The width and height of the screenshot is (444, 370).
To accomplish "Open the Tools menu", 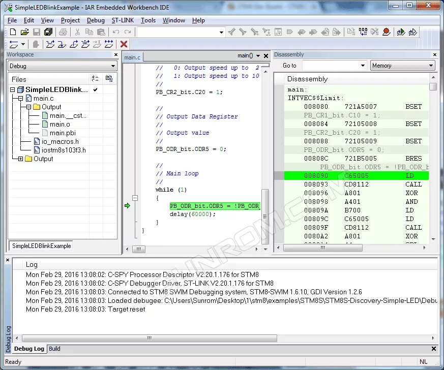I will point(149,20).
